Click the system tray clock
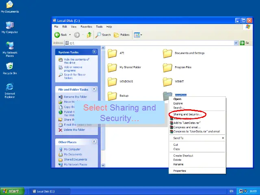The height and width of the screenshot is (195, 260). (x=253, y=191)
